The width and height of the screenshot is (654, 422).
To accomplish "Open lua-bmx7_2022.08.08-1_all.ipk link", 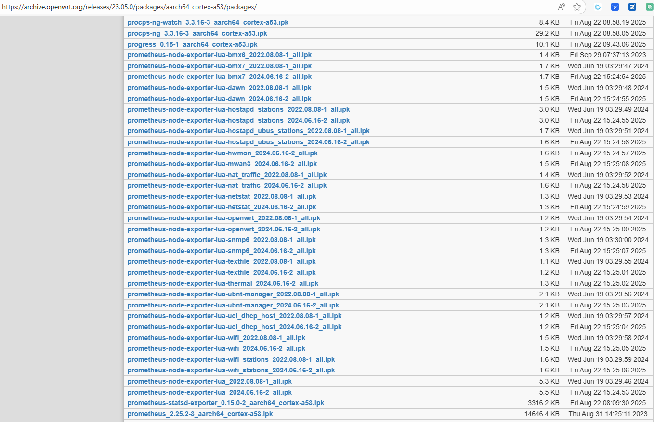I will click(x=219, y=66).
